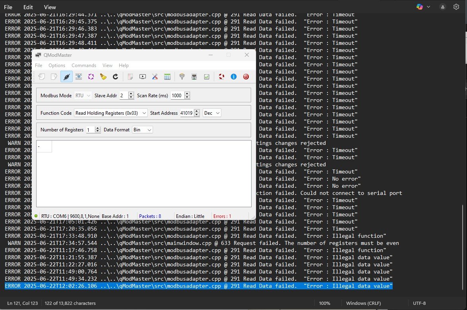Open Modbus RTU serial connector settings icon

pyautogui.click(x=182, y=77)
